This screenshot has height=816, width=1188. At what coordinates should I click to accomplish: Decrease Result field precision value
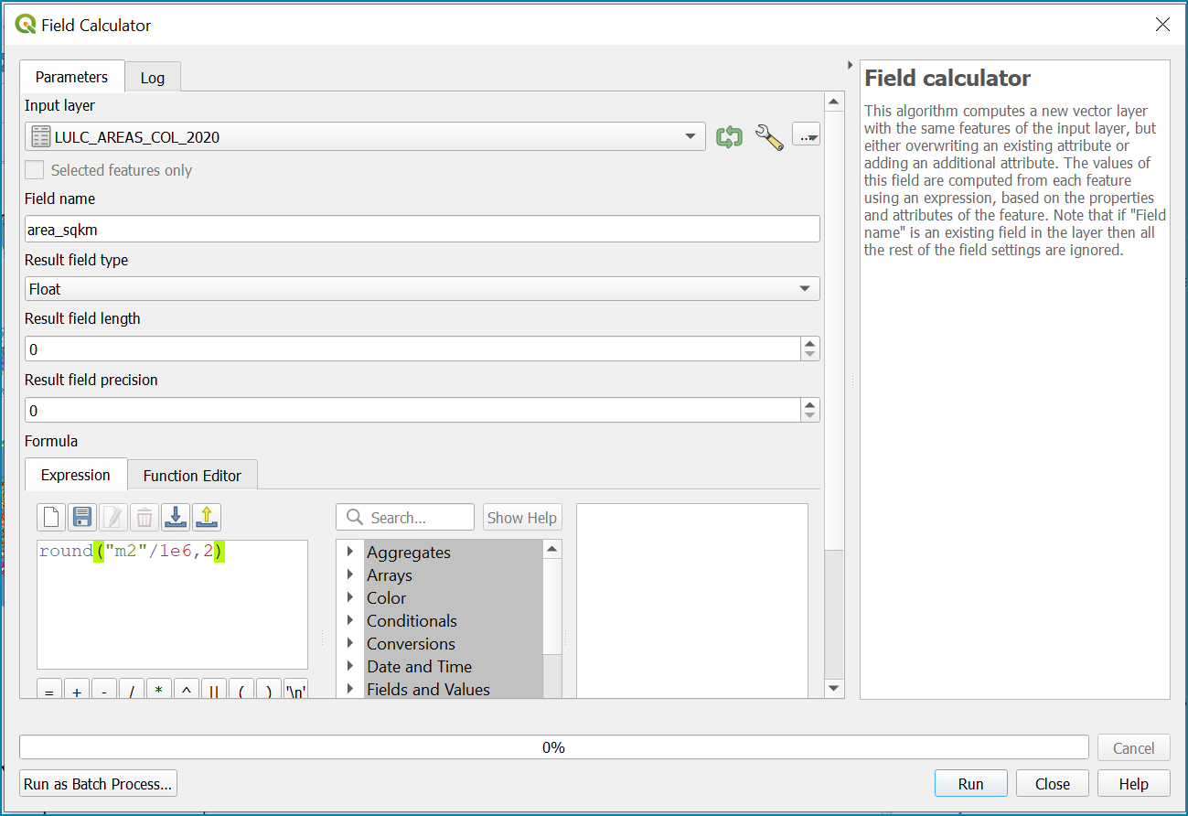click(x=810, y=416)
